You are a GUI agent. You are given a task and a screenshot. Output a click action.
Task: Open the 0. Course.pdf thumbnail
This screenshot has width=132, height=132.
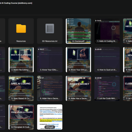(x=78, y=31)
